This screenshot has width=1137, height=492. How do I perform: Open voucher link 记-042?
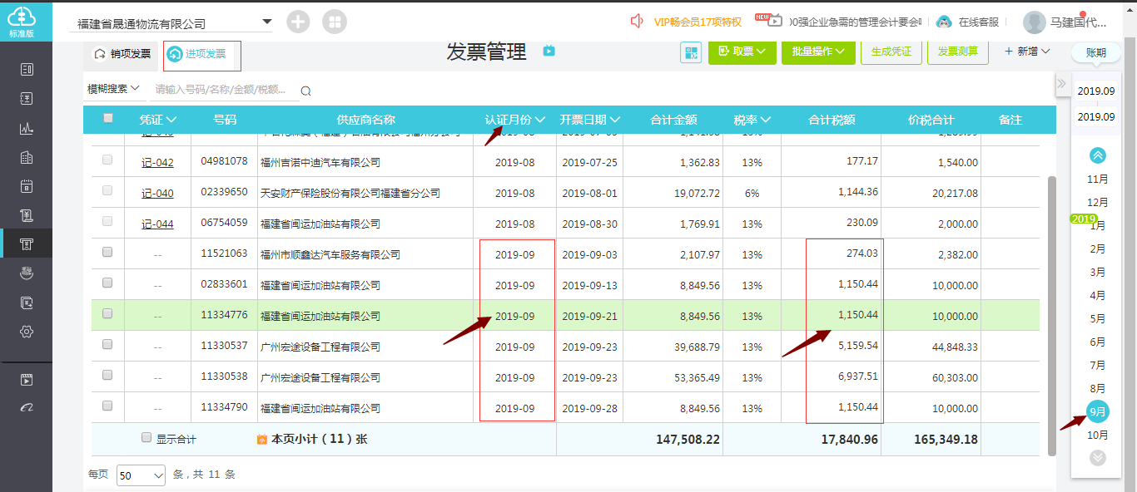(x=157, y=162)
